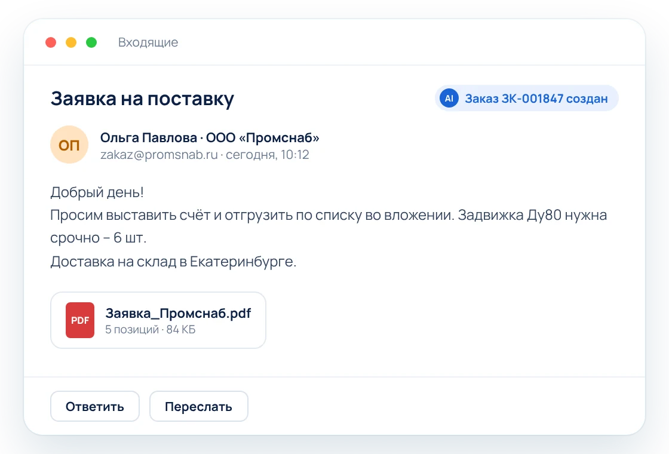Screen dimensions: 669x454
Task: Open the Заказ ЗК-001847 создан badge
Action: tap(526, 98)
